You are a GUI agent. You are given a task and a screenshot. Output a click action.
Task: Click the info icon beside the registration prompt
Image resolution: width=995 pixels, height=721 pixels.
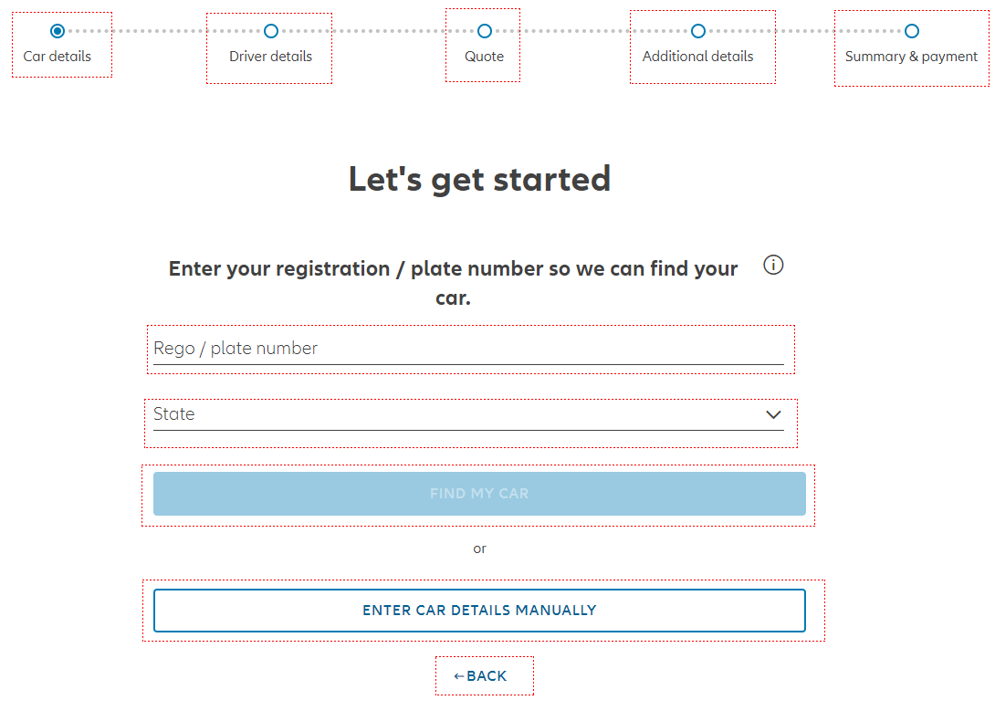773,265
